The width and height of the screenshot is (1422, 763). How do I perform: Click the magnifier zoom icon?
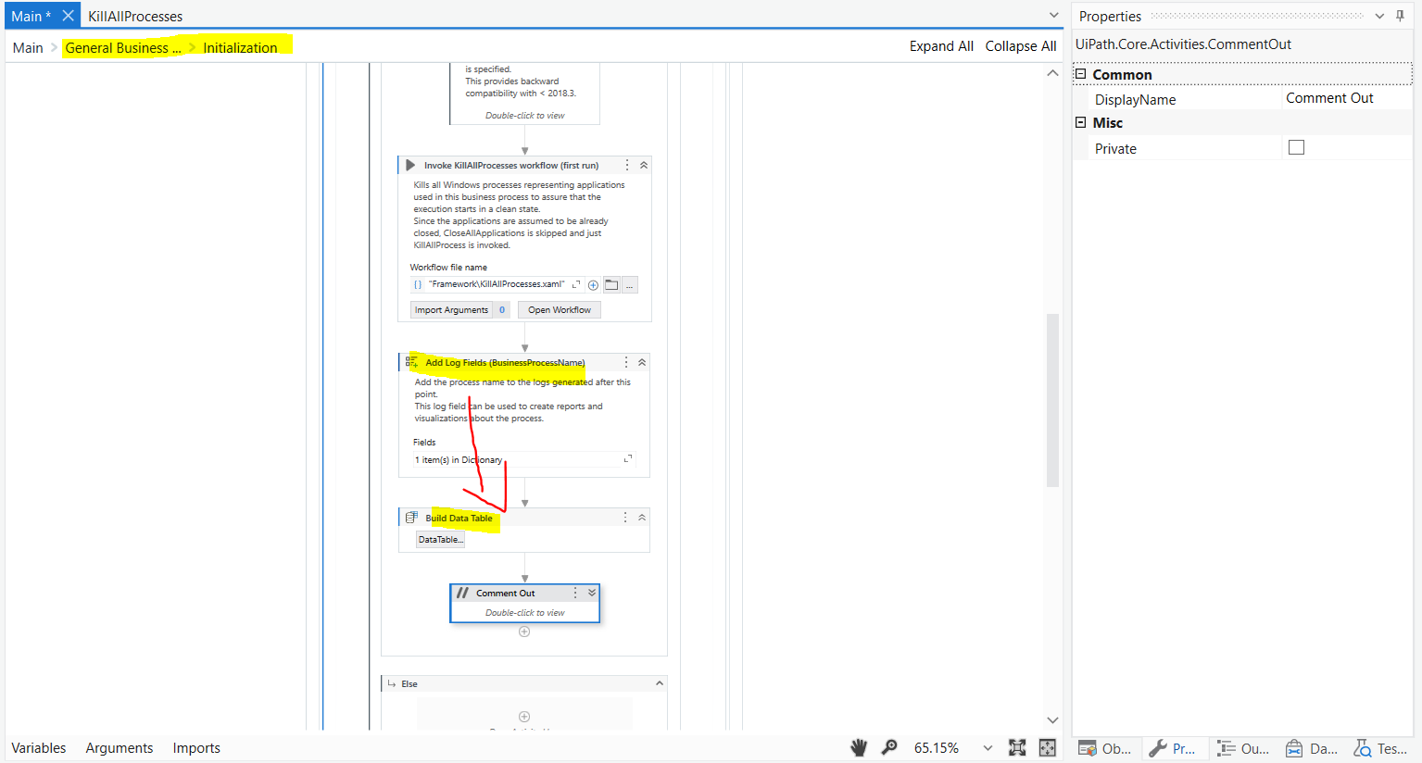(x=889, y=747)
